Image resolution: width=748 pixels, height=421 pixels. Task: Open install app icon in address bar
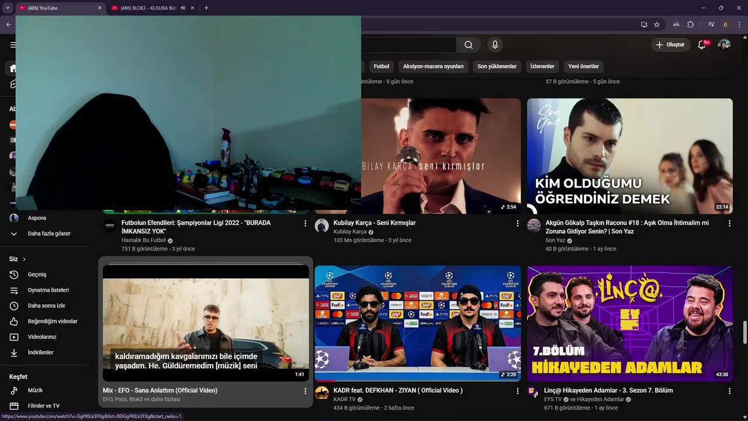(644, 25)
